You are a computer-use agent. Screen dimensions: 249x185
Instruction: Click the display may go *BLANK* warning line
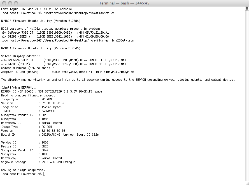tap(118, 80)
